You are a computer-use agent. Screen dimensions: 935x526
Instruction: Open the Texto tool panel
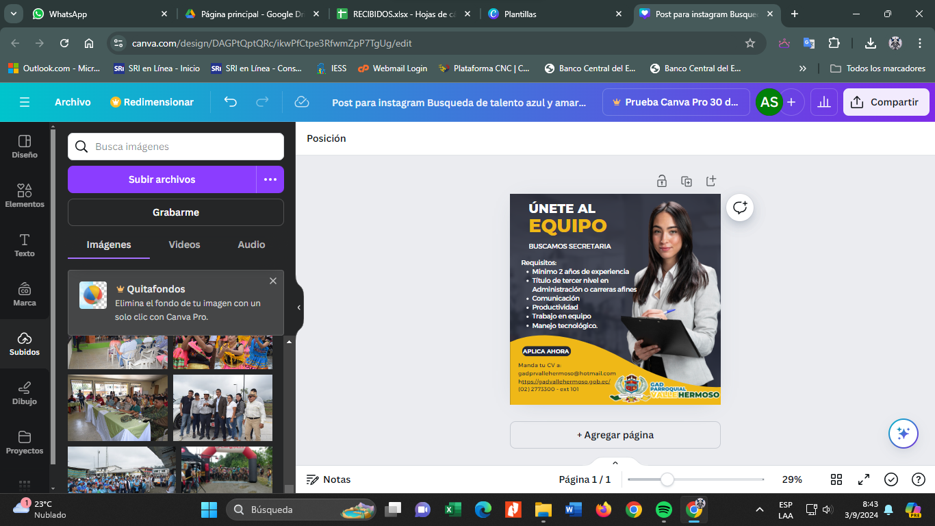coord(25,245)
